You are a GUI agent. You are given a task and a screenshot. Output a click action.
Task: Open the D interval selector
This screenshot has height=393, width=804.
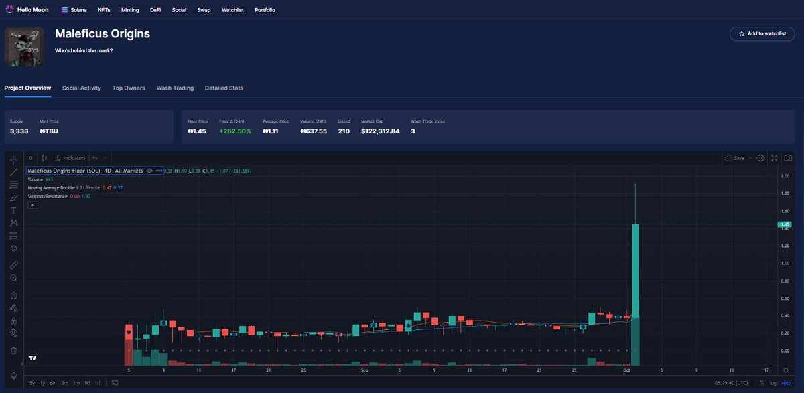[31, 158]
